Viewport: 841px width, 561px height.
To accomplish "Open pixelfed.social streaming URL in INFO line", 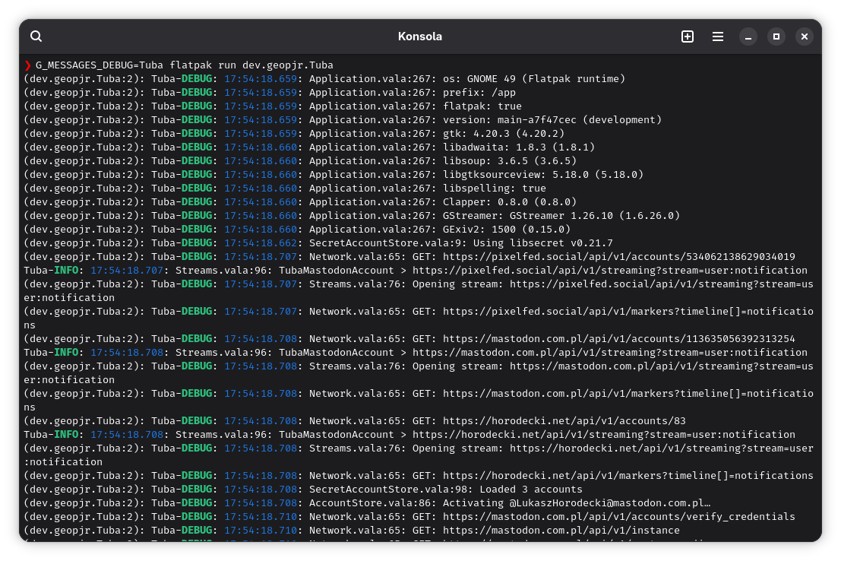I will pyautogui.click(x=609, y=271).
